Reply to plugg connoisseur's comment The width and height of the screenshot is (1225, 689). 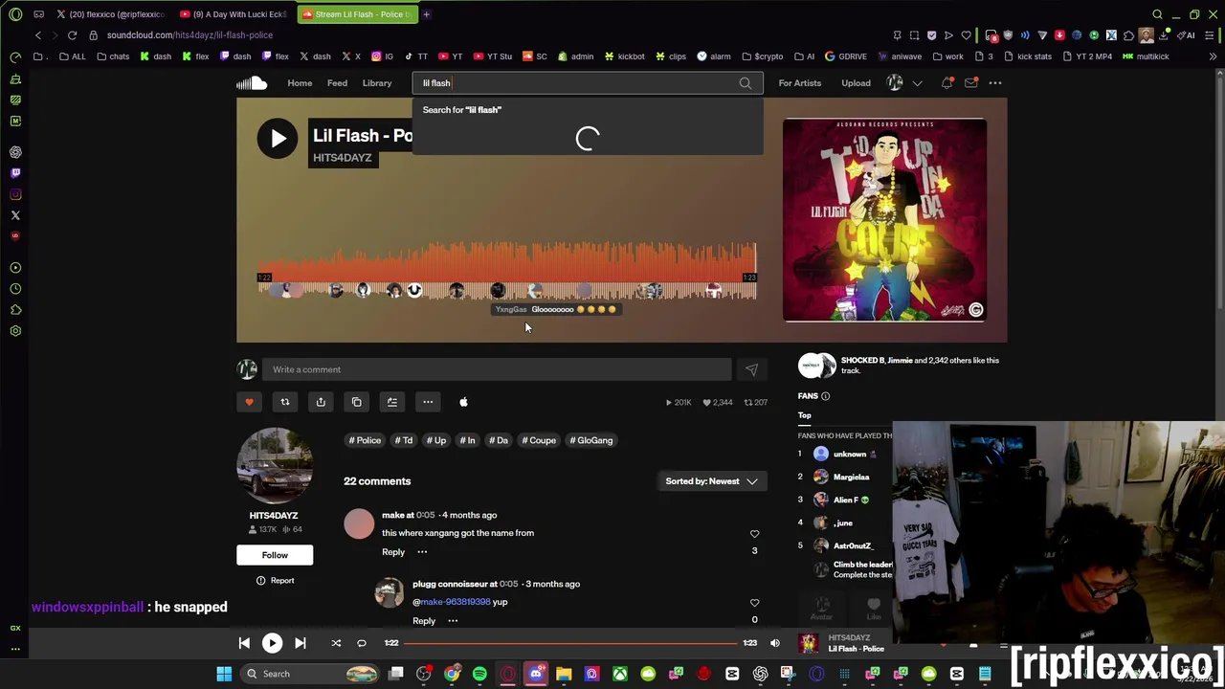(x=424, y=621)
